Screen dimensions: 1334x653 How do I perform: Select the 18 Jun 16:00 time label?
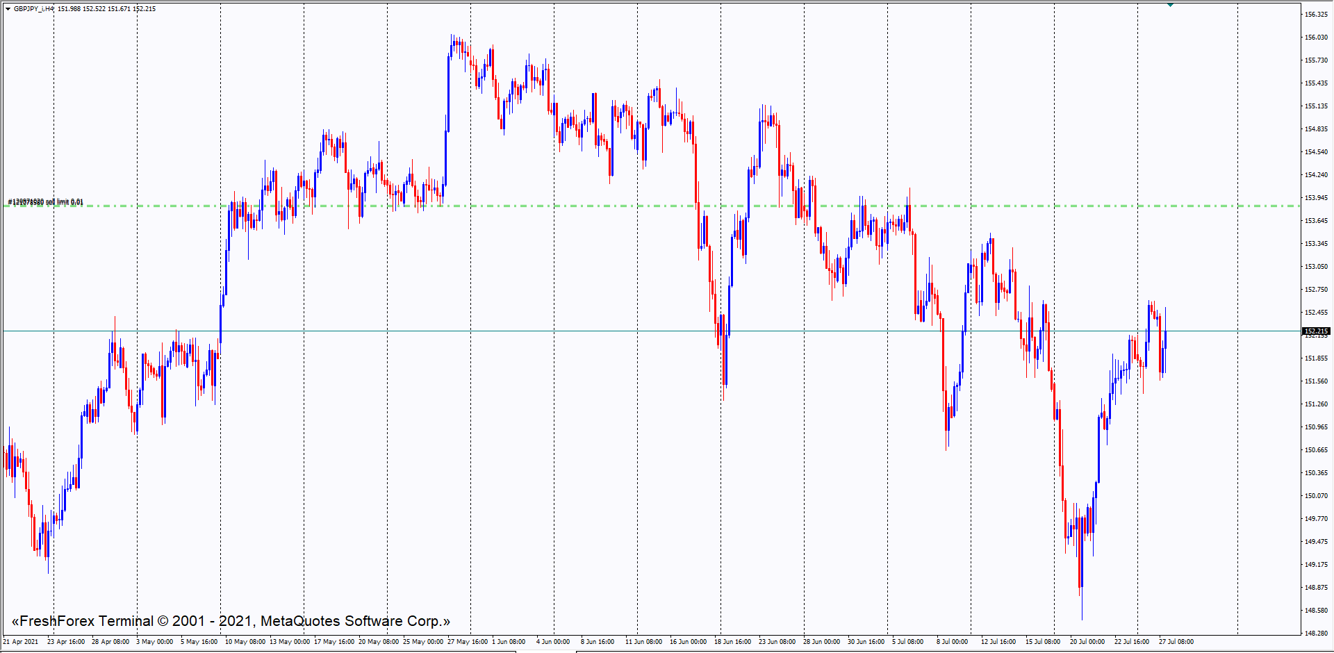click(732, 642)
